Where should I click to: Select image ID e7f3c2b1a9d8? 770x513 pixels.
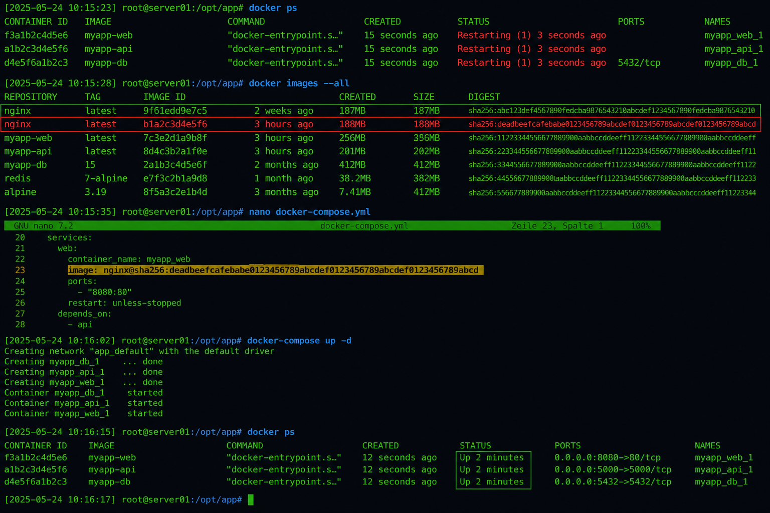(x=175, y=178)
